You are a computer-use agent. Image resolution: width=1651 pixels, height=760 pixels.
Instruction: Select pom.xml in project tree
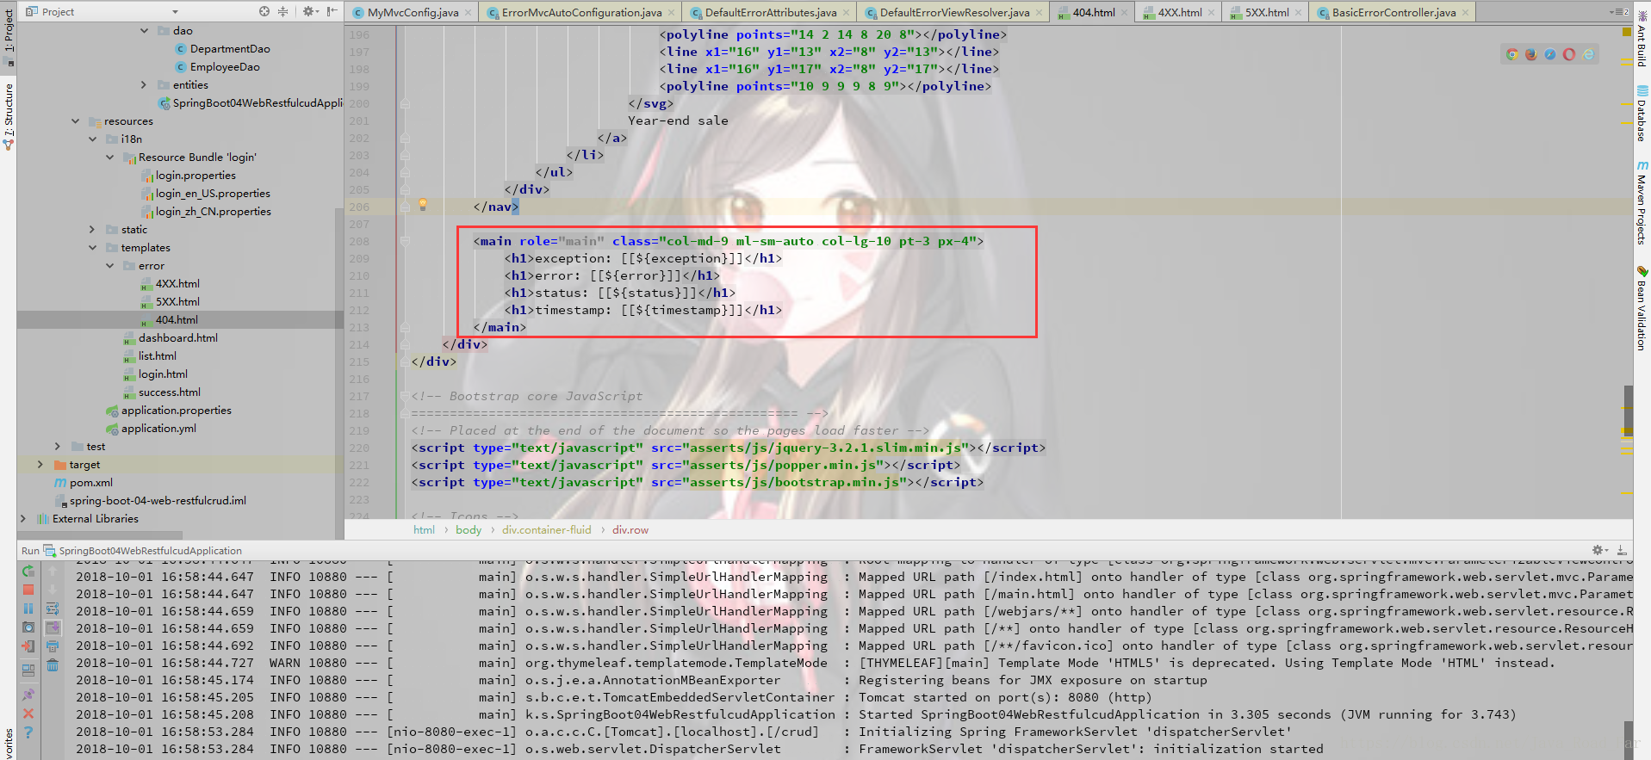pyautogui.click(x=84, y=482)
